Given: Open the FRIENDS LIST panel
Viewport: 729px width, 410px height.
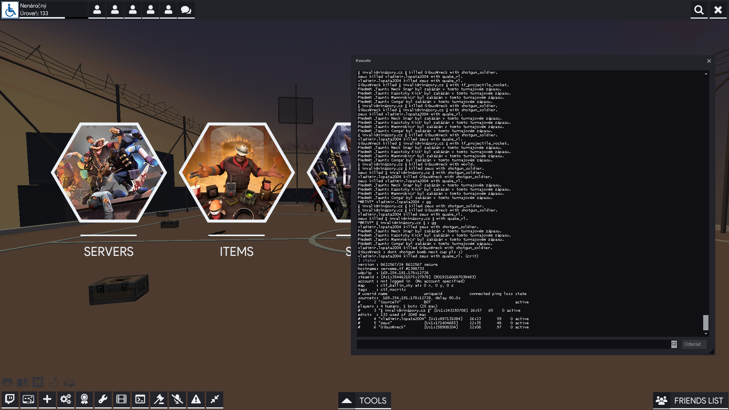Looking at the screenshot, I should tap(690, 401).
